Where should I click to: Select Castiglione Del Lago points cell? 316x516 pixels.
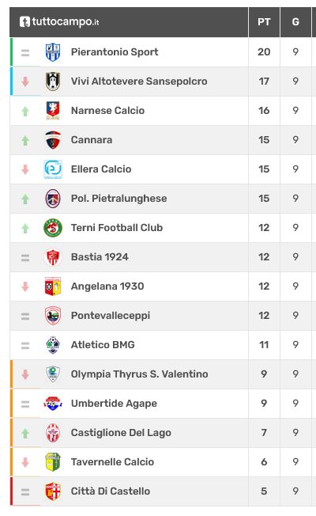click(x=264, y=433)
